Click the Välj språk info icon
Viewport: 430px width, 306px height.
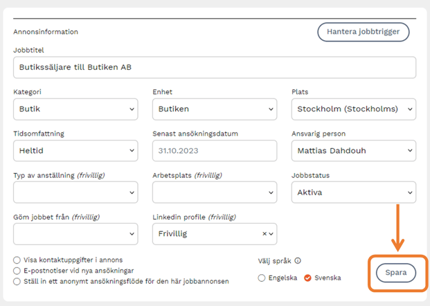click(x=298, y=261)
